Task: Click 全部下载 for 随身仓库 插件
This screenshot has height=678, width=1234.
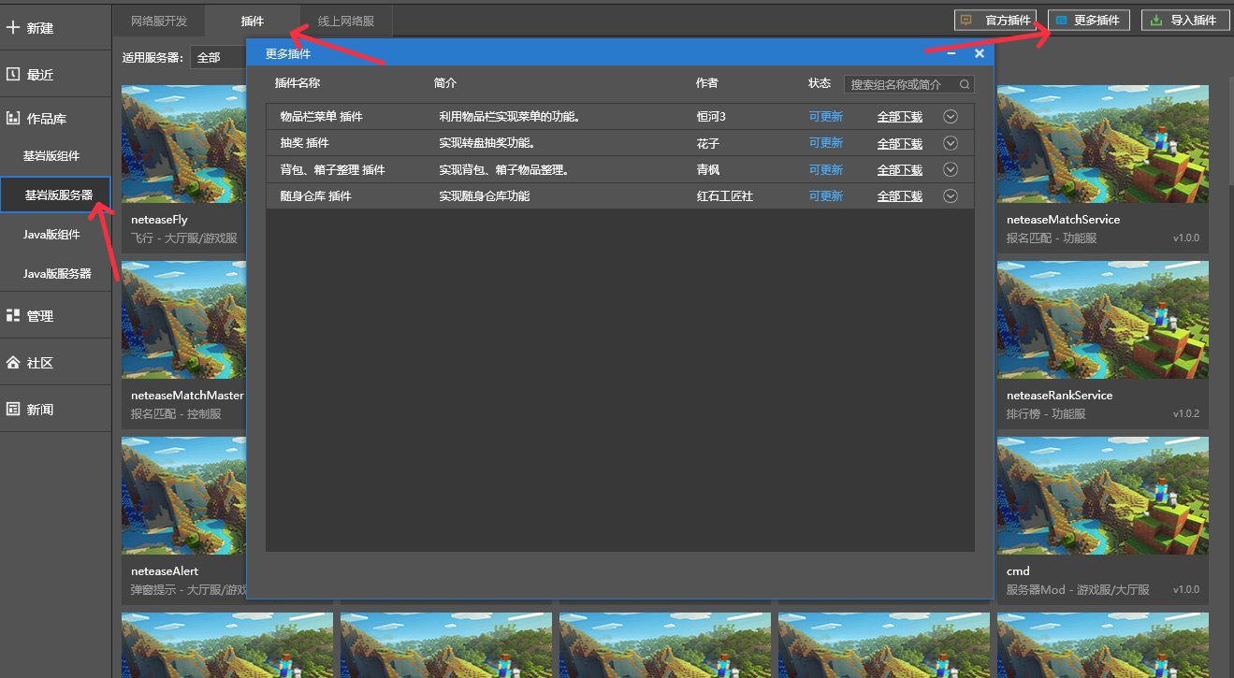Action: pos(900,196)
